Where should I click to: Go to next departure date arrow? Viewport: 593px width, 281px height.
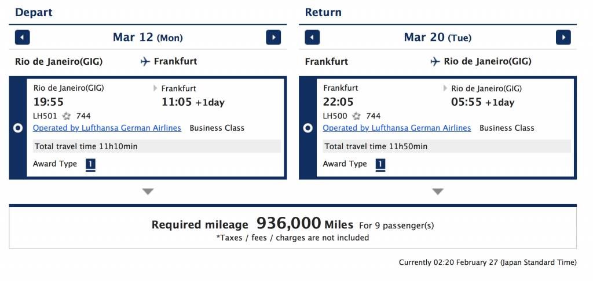[x=273, y=38]
